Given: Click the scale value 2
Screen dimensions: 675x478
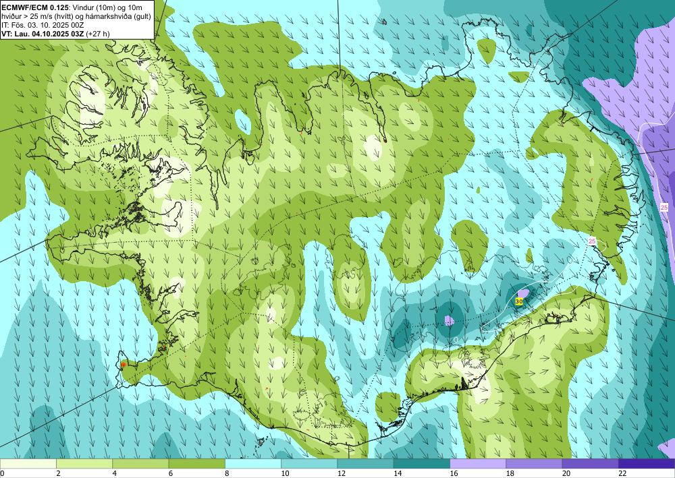Looking at the screenshot, I should click(x=58, y=474).
